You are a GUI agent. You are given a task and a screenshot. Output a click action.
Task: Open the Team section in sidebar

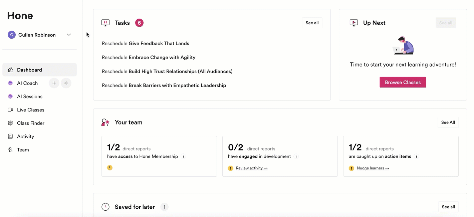[23, 150]
